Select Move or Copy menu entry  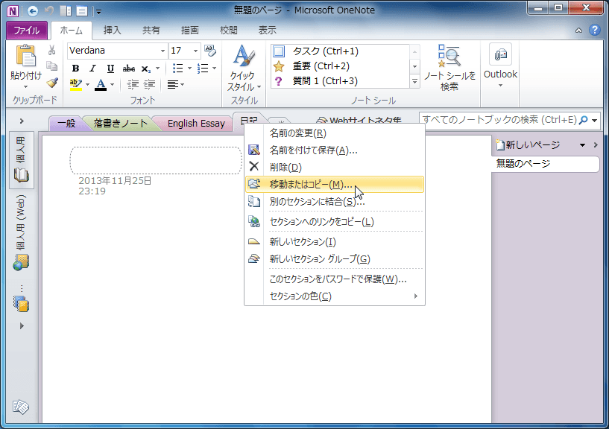pos(335,185)
